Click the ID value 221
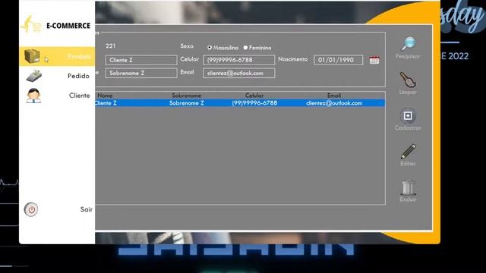 coord(110,46)
